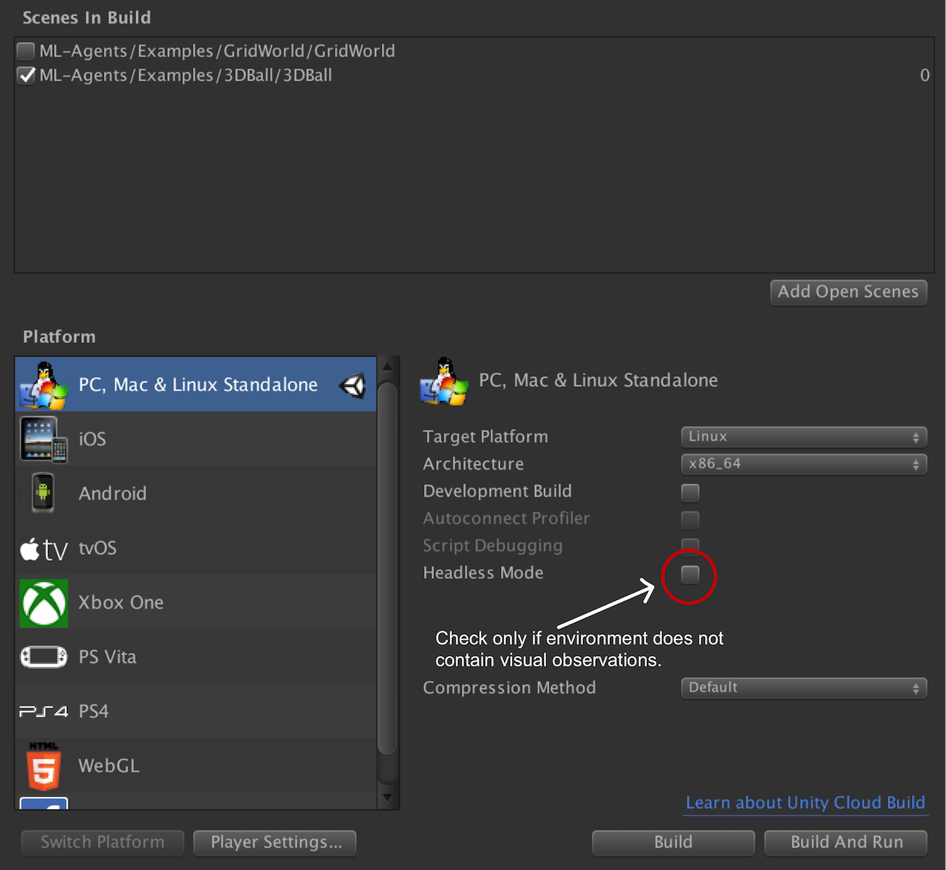Image resolution: width=946 pixels, height=870 pixels.
Task: Enable the GridWorld scene checkbox
Action: (26, 51)
